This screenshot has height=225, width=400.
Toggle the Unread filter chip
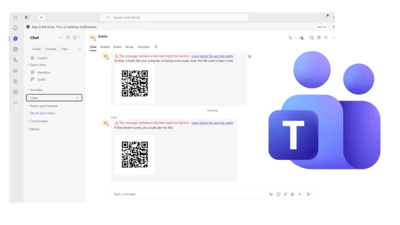pos(36,49)
